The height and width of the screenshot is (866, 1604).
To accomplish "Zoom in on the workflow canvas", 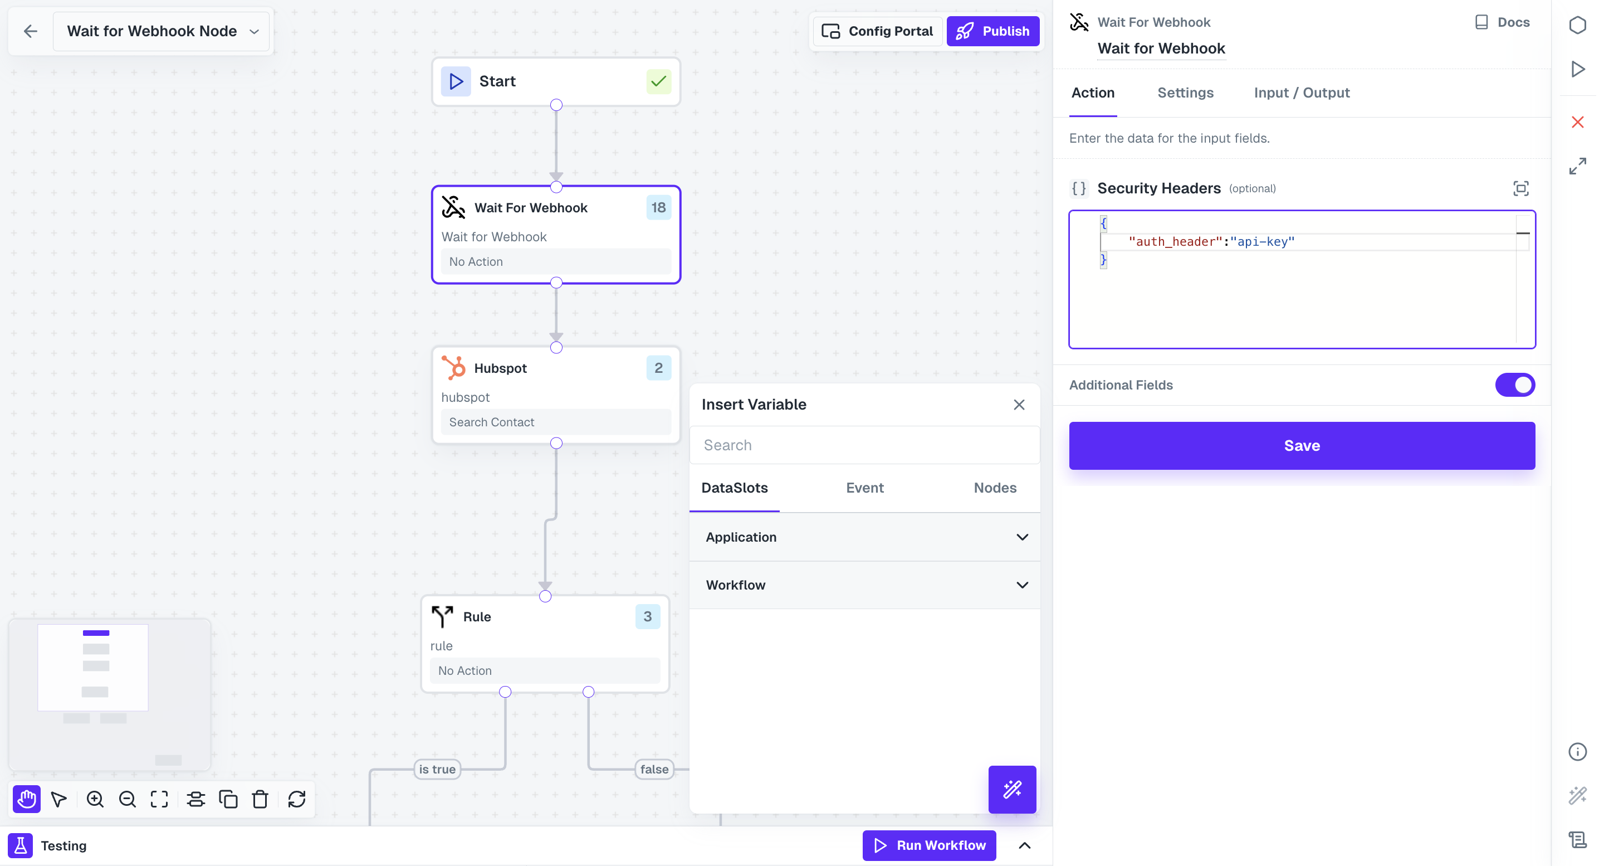I will pos(95,799).
